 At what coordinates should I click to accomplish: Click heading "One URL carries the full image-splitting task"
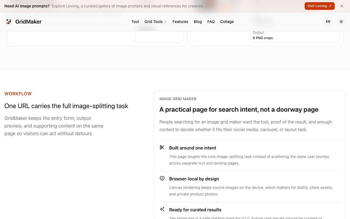[x=66, y=106]
